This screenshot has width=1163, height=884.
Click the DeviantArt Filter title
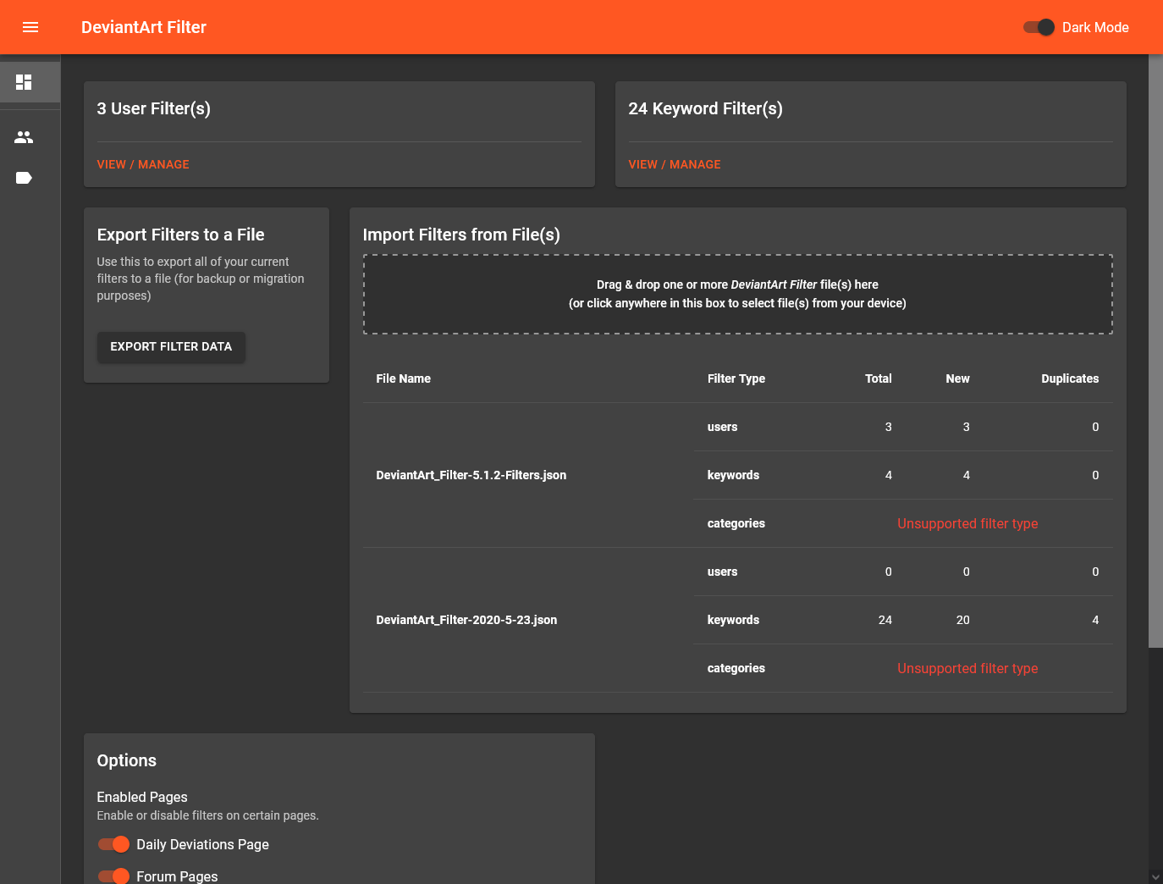[x=144, y=27]
